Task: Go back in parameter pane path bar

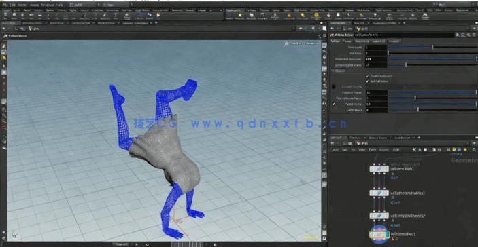Action: 332,28
